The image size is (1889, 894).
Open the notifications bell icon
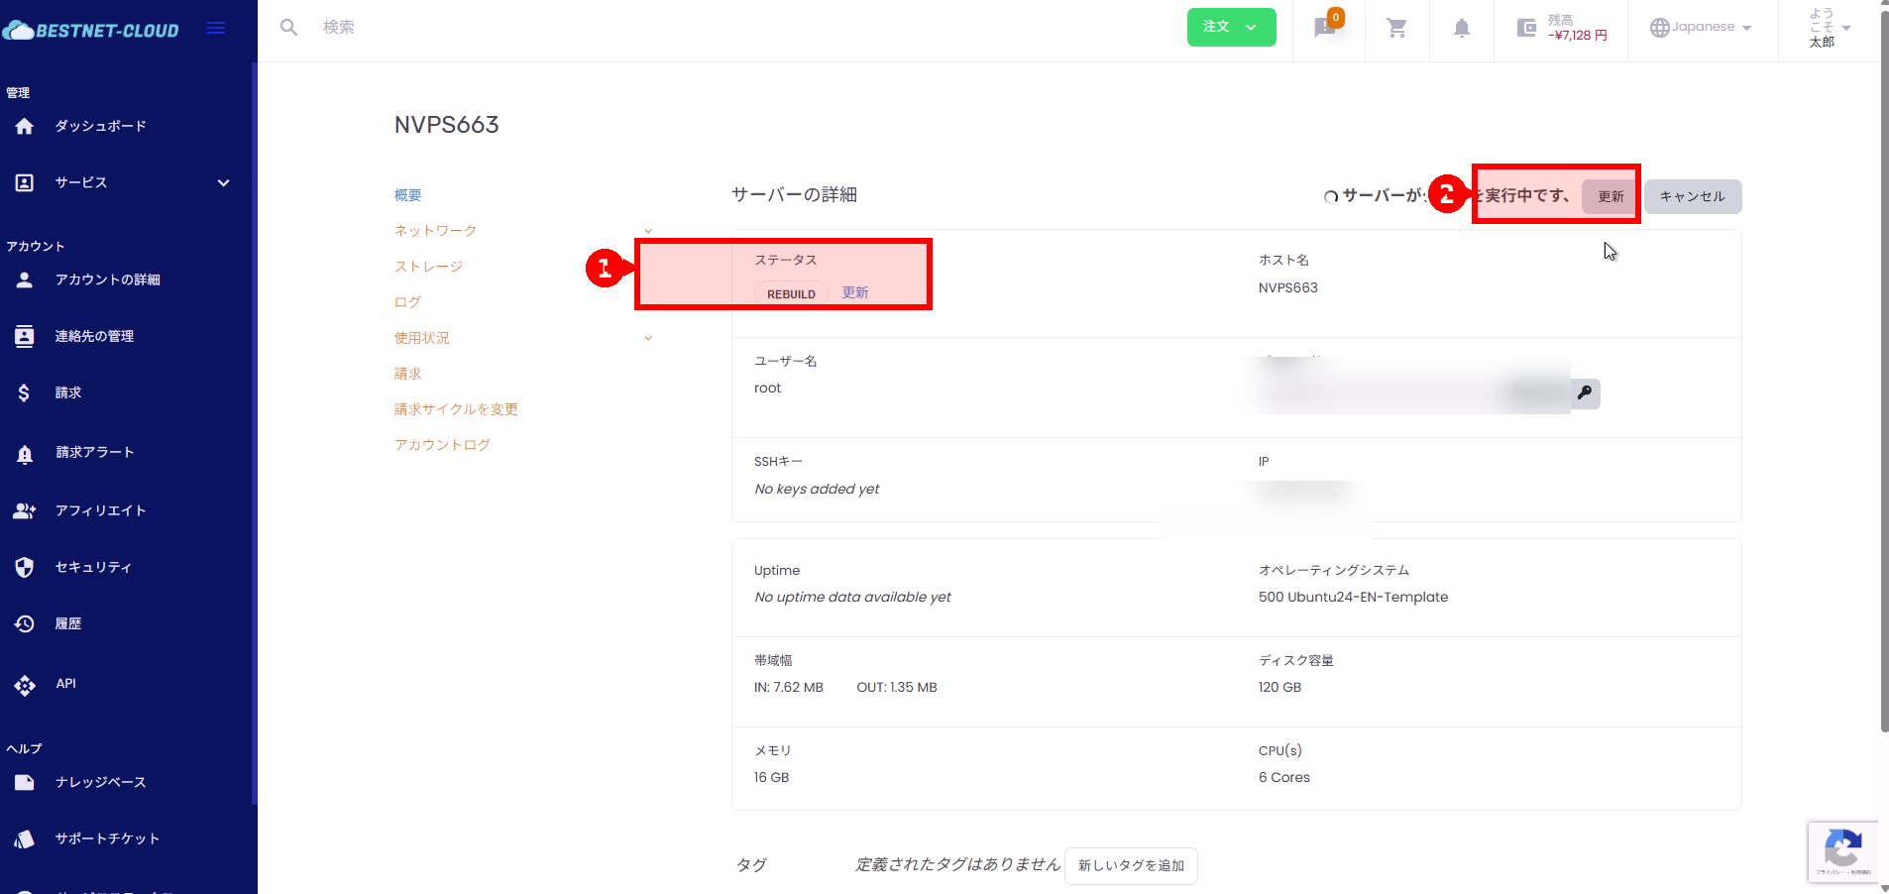[1461, 28]
